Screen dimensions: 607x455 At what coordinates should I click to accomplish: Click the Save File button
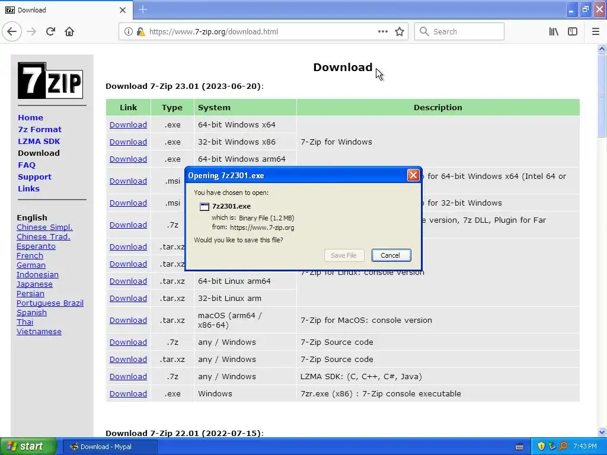pos(343,255)
